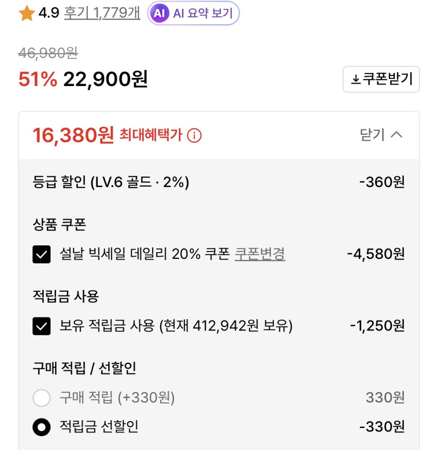Click the 4.9 rating score
The image size is (438, 450).
coord(49,13)
